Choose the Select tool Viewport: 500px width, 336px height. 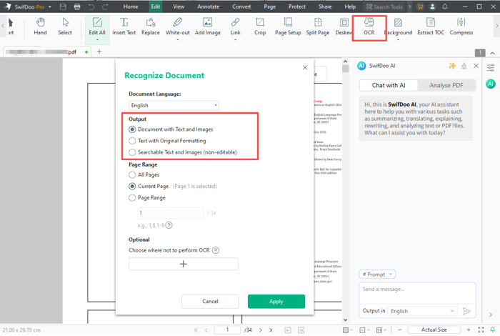click(65, 26)
